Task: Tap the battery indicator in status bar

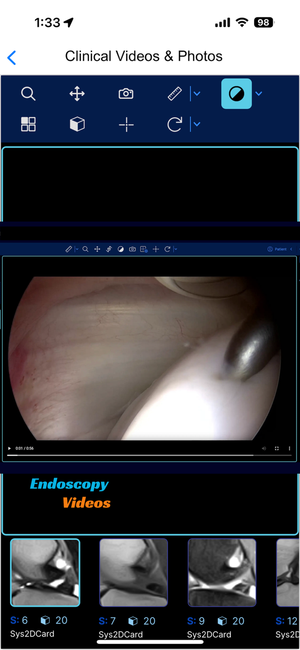Action: (x=265, y=23)
